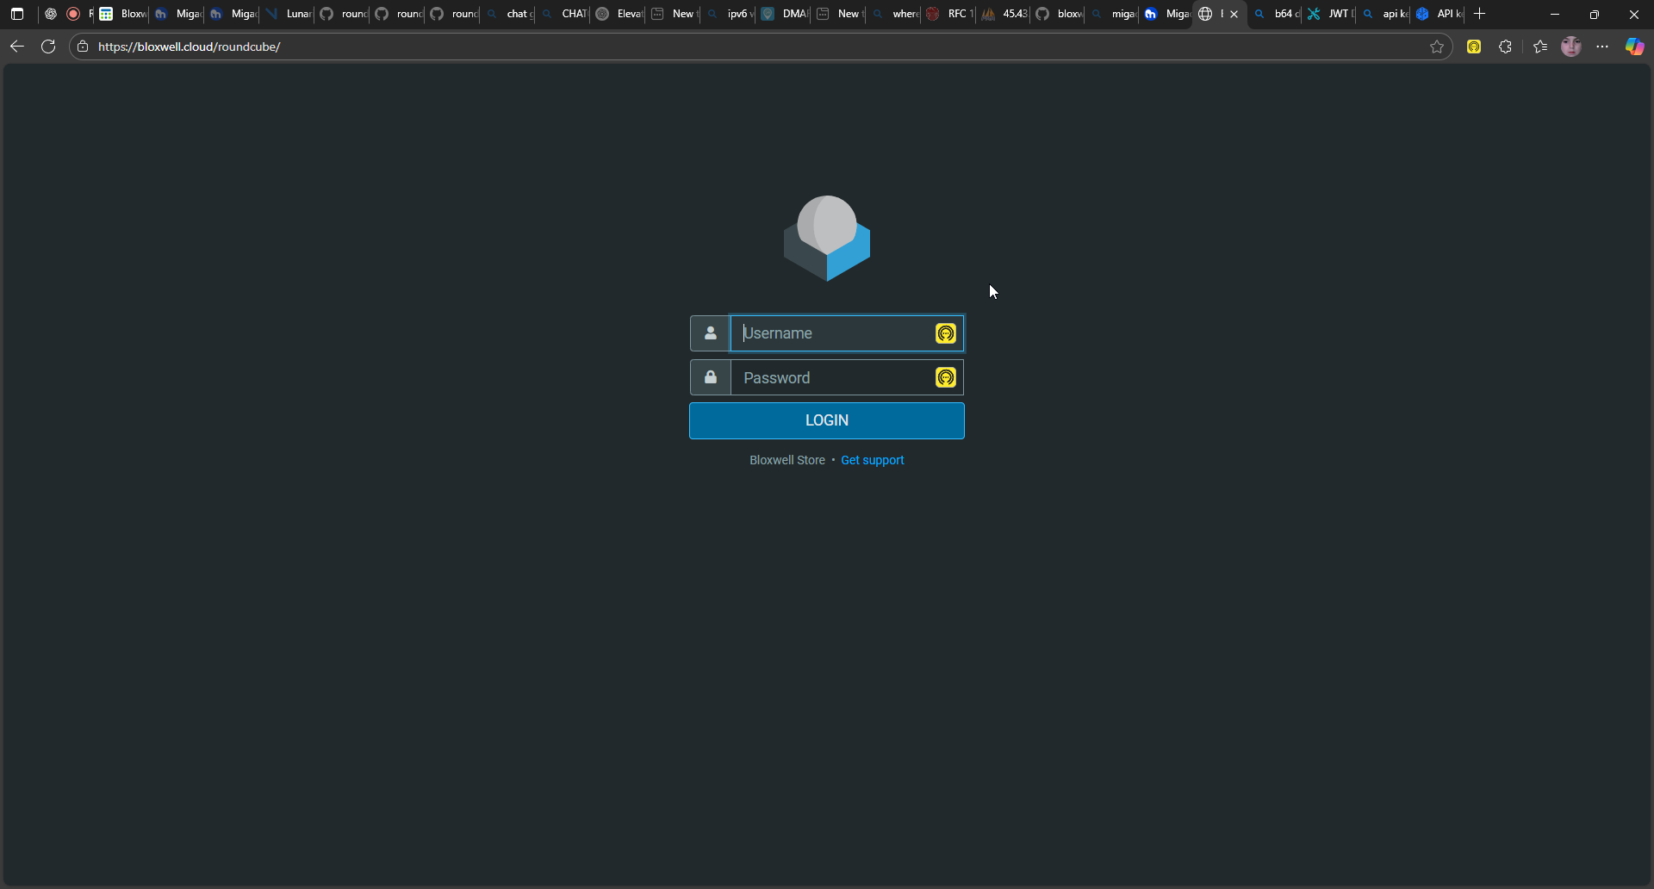Viewport: 1654px width, 889px height.
Task: Open the yellow password manager extension in toolbar
Action: (1474, 47)
